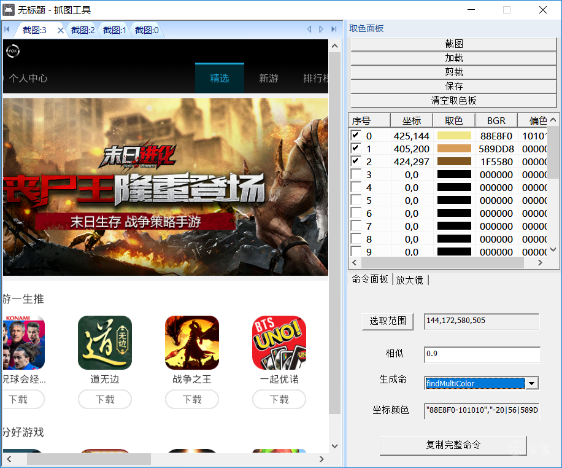Click the BGR column header
The width and height of the screenshot is (562, 468).
tap(496, 120)
